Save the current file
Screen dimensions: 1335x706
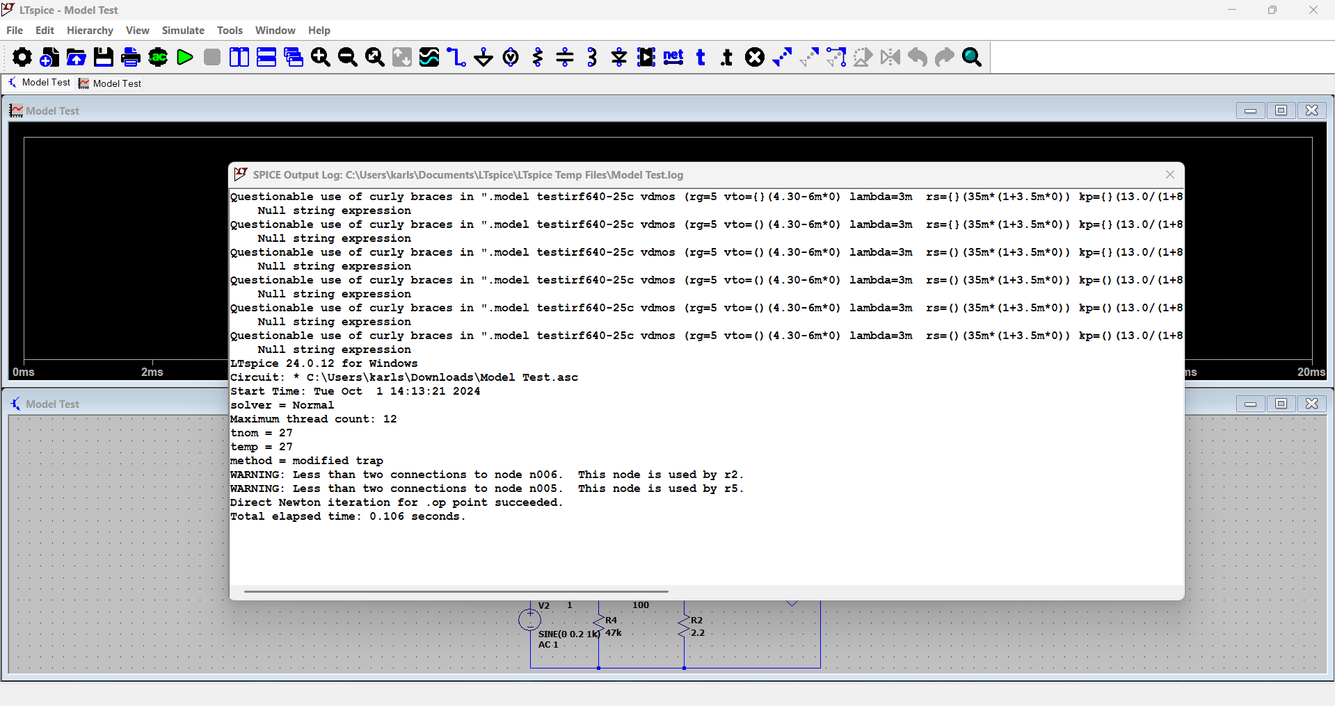tap(104, 57)
